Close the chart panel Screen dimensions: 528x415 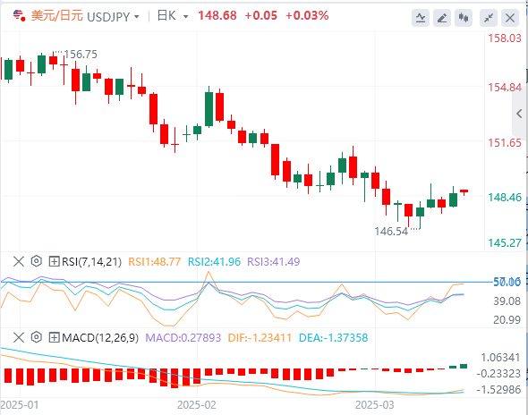point(510,18)
